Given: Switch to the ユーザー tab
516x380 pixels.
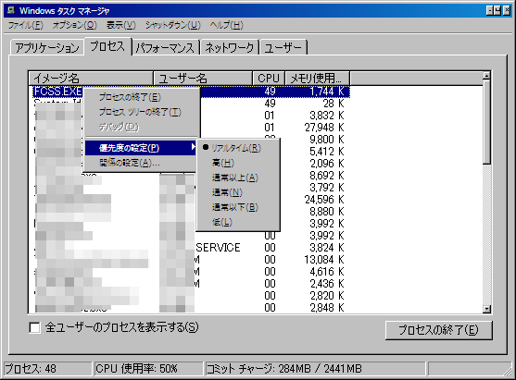Looking at the screenshot, I should [283, 48].
